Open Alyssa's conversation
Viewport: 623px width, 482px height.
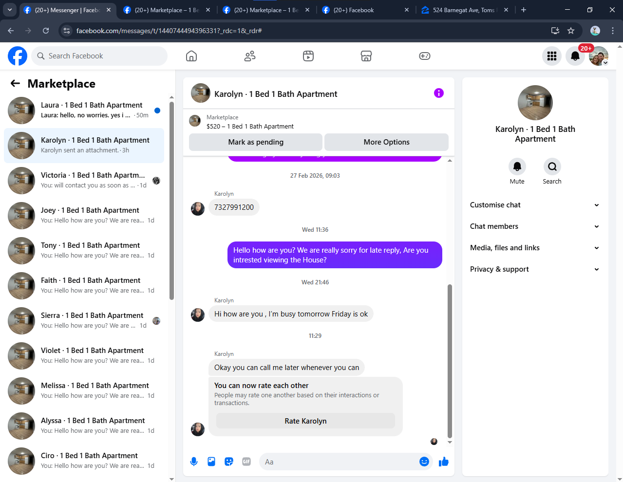[84, 426]
